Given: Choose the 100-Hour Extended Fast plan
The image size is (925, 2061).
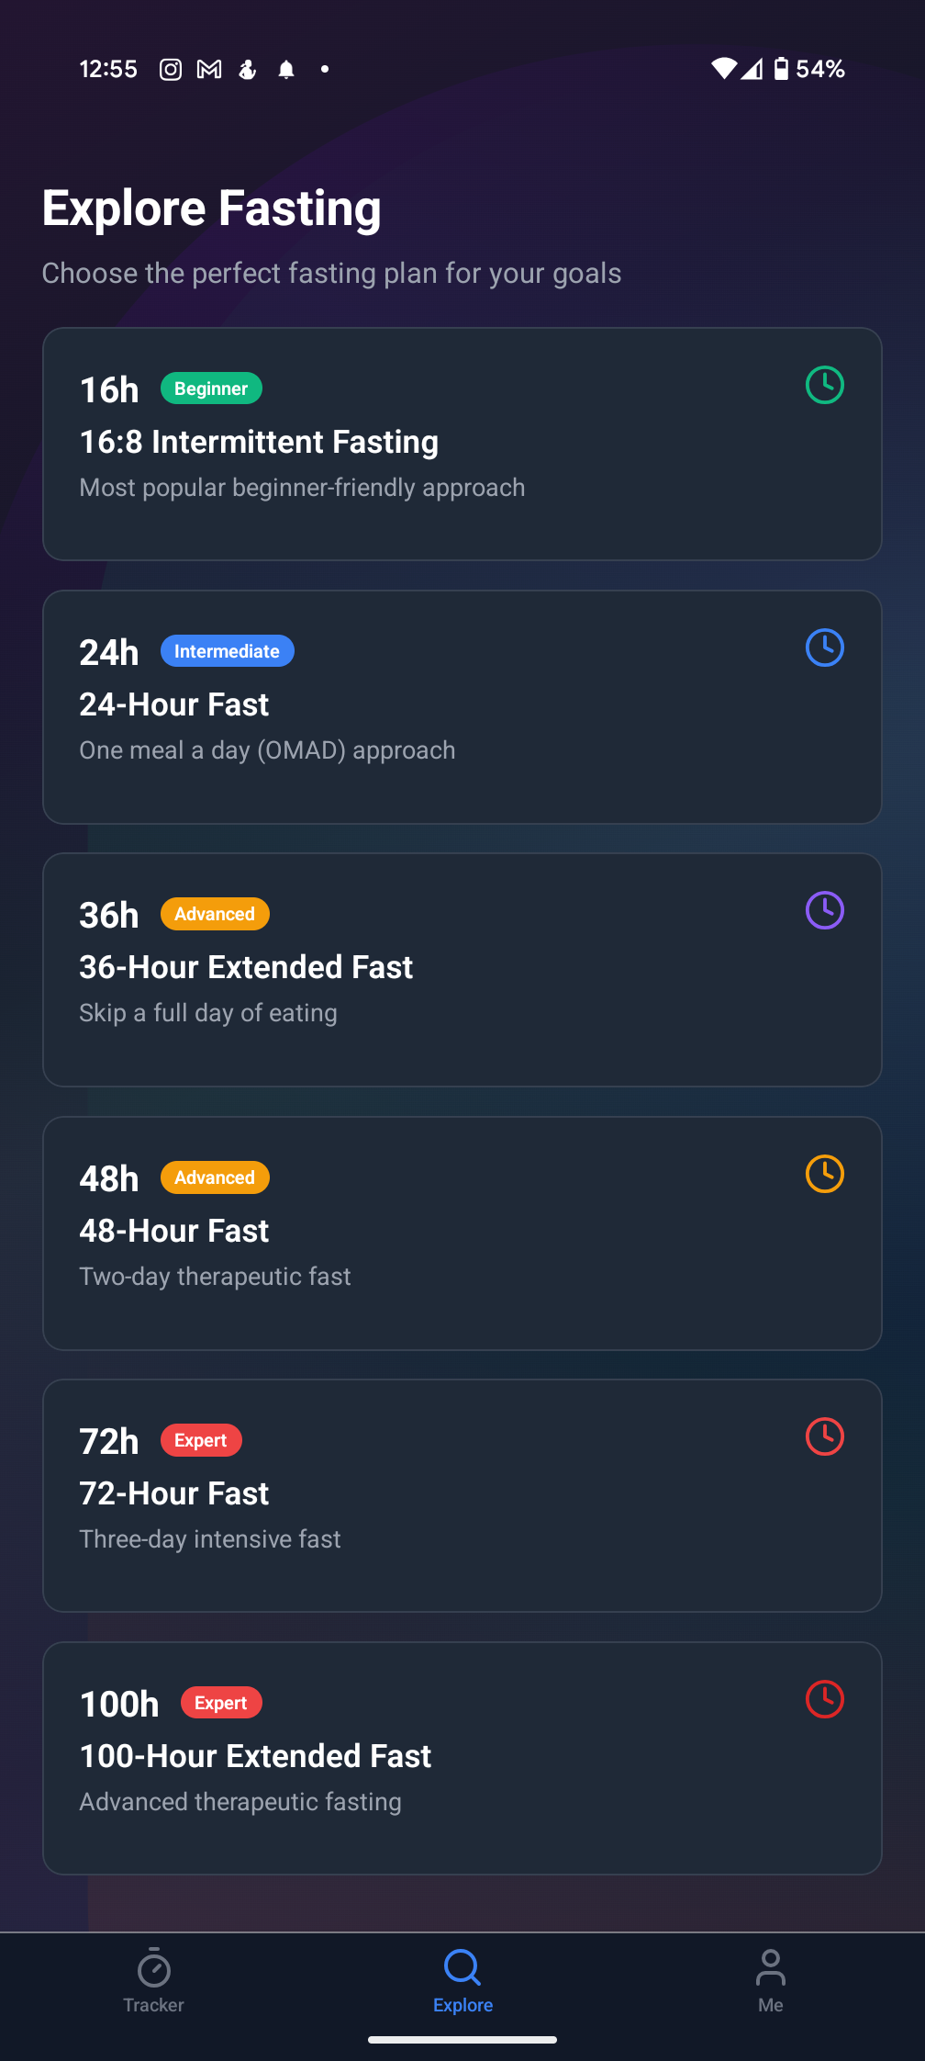Looking at the screenshot, I should tap(462, 1758).
